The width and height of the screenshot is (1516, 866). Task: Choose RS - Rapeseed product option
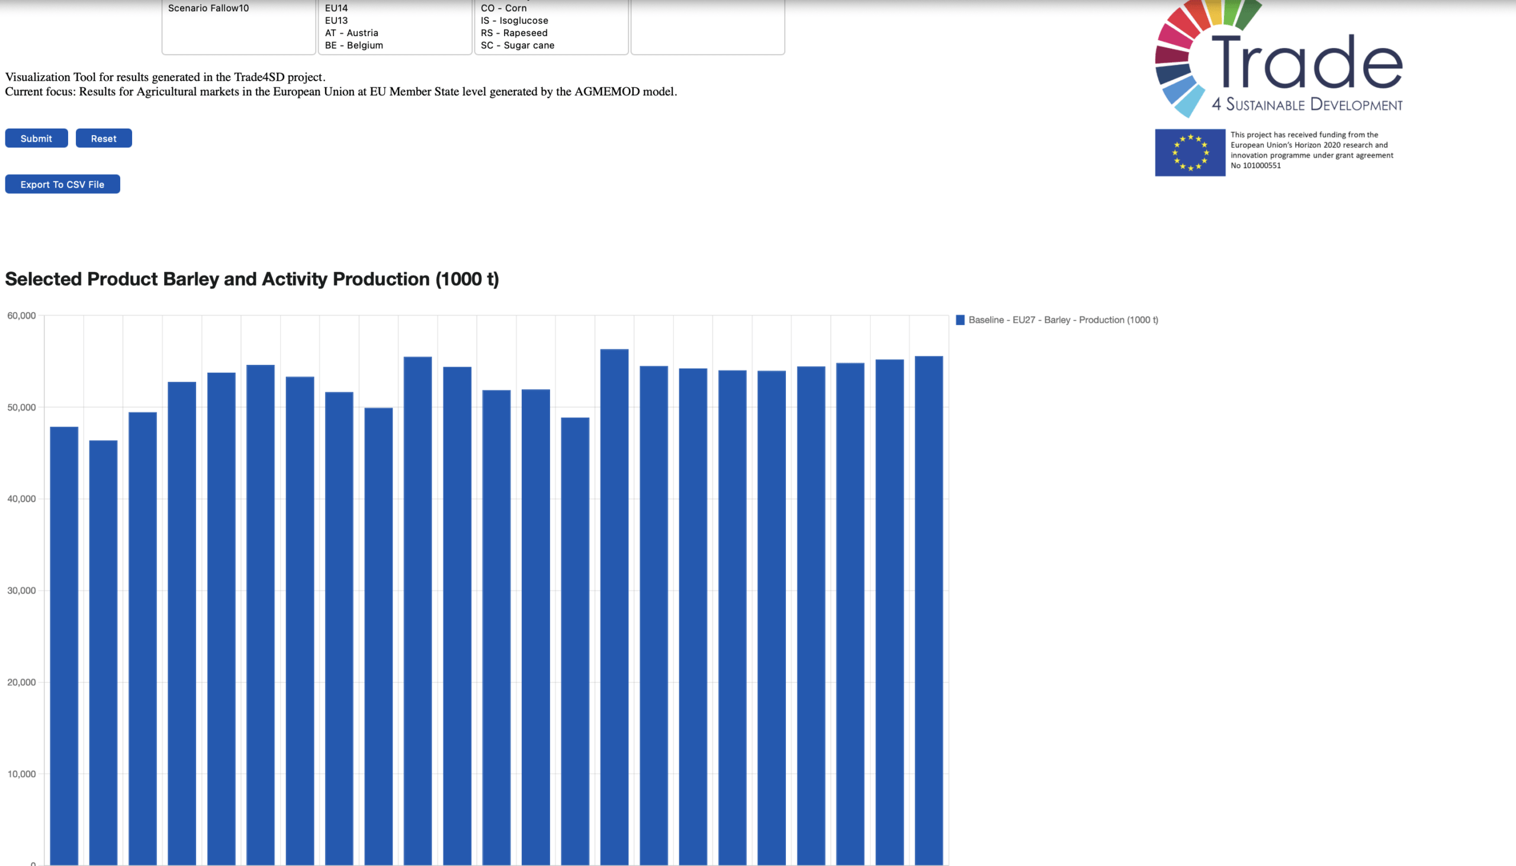(513, 33)
